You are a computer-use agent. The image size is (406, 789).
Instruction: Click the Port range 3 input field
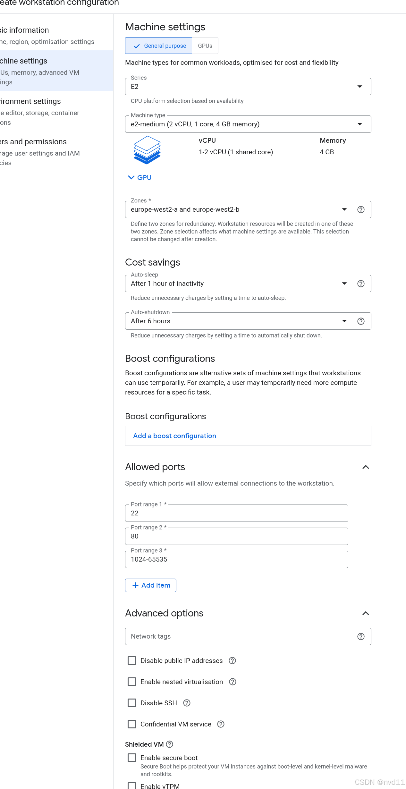pos(236,559)
